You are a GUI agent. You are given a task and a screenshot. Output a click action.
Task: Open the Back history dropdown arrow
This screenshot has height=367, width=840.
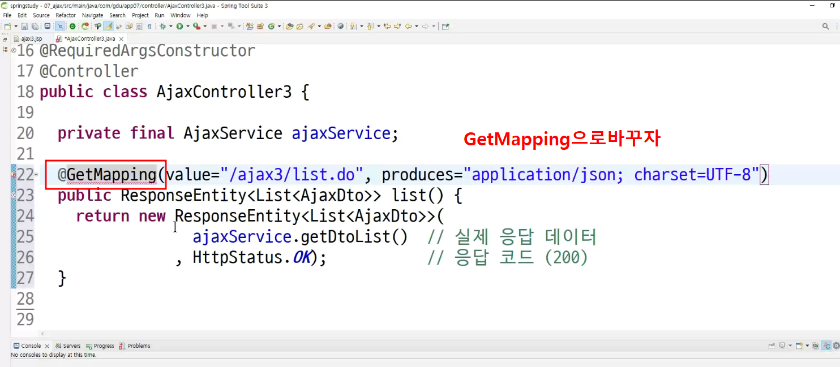coord(417,26)
